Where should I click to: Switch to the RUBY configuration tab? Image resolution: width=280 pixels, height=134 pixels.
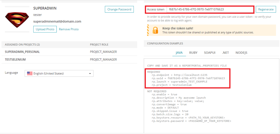193,53
